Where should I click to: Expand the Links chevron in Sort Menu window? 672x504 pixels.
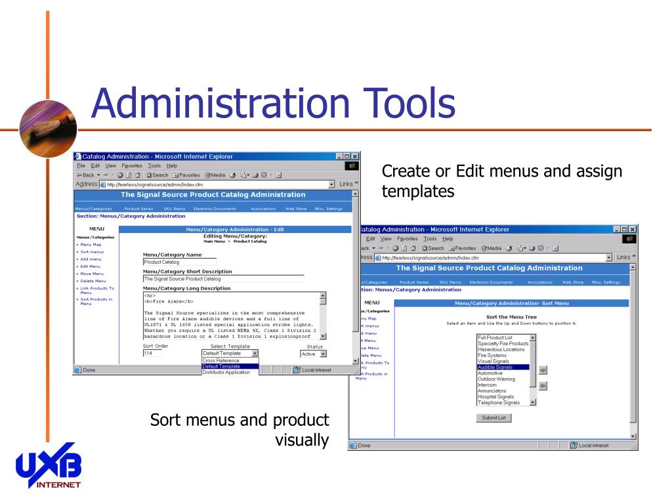pos(633,257)
